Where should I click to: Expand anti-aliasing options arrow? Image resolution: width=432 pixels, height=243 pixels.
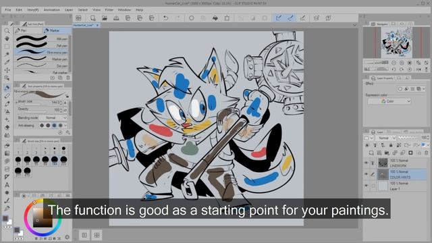(x=65, y=126)
